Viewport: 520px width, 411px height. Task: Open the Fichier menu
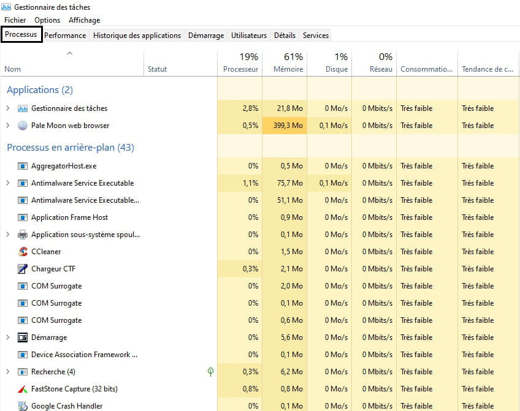tap(15, 20)
